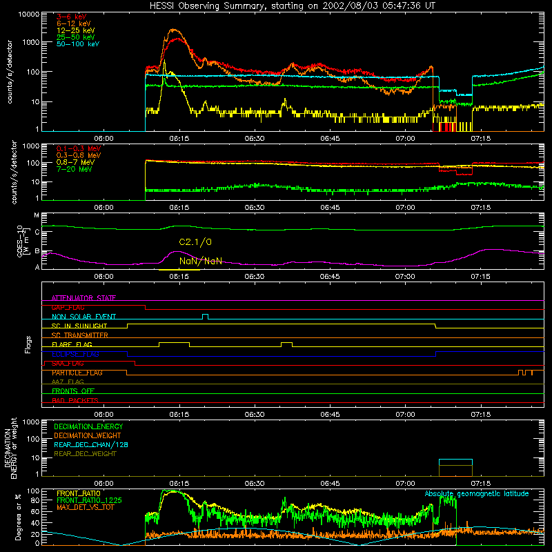Select the GAP_FLAG label
The width and height of the screenshot is (552, 552).
(x=68, y=307)
